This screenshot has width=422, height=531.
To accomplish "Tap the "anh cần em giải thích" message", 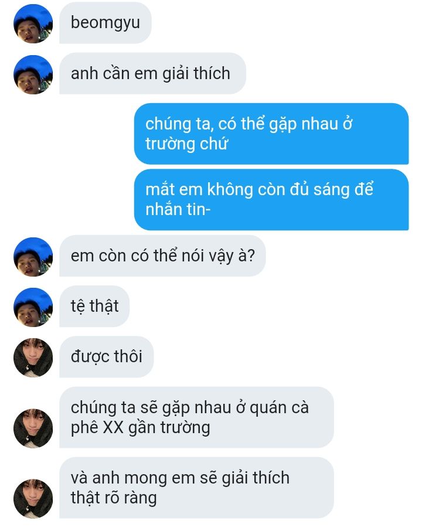I will coord(152,73).
